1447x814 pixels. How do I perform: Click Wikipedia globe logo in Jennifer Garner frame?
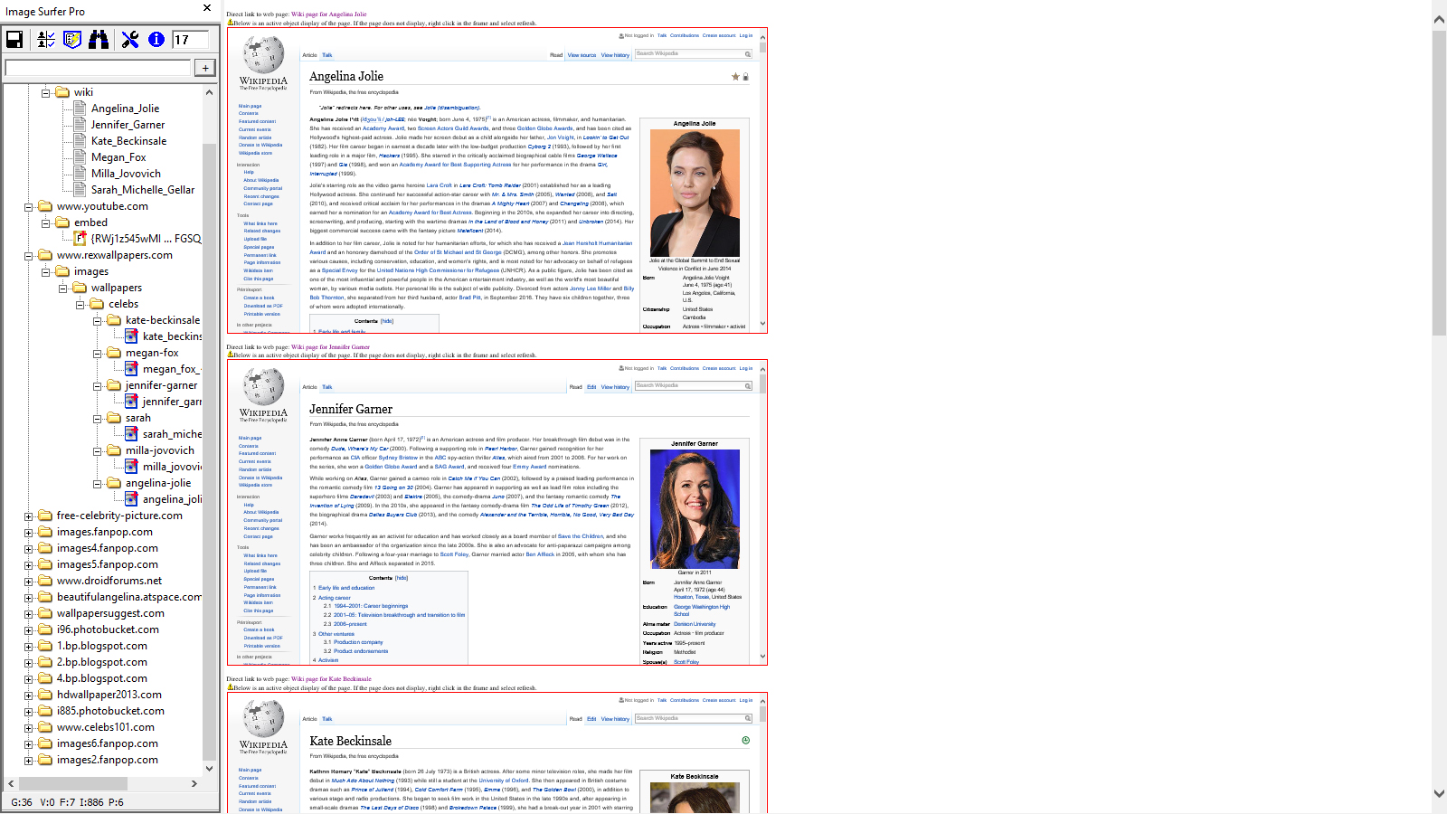point(263,387)
